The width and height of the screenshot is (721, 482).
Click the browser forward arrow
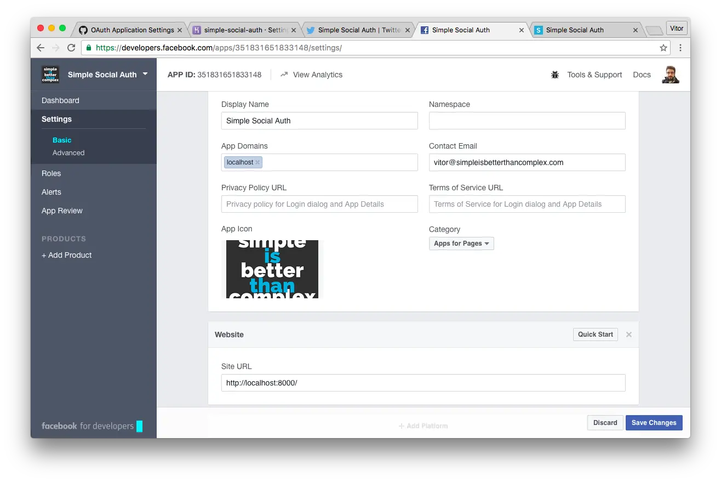click(55, 48)
